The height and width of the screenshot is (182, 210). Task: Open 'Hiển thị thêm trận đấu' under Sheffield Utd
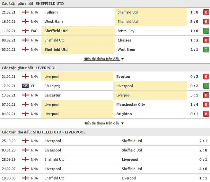click(x=101, y=59)
